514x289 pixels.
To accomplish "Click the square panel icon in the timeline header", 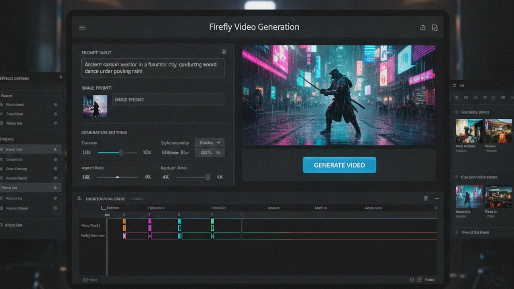I will click(x=426, y=198).
